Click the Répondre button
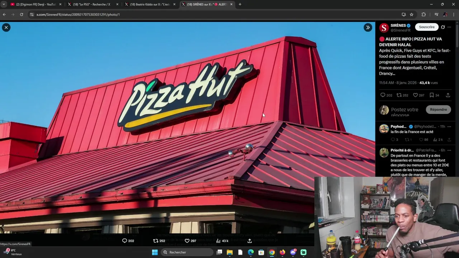Viewport: 459px width, 258px height. 438,110
